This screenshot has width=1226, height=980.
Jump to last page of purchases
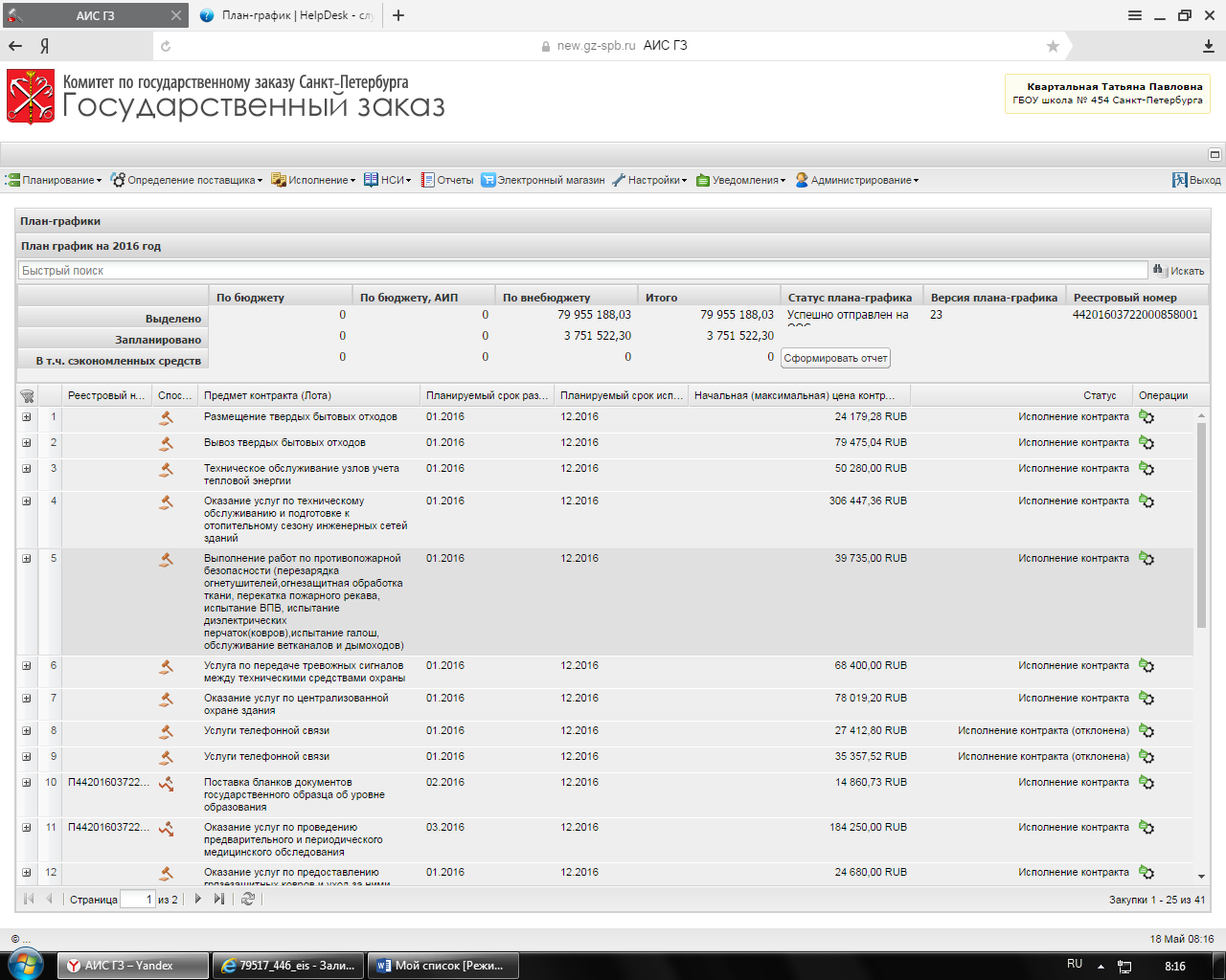pyautogui.click(x=219, y=899)
